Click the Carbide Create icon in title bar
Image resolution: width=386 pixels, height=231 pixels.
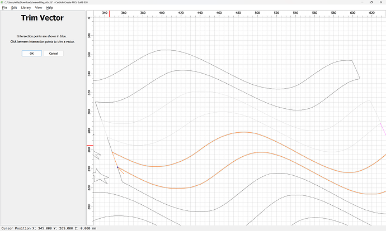coord(2,2)
